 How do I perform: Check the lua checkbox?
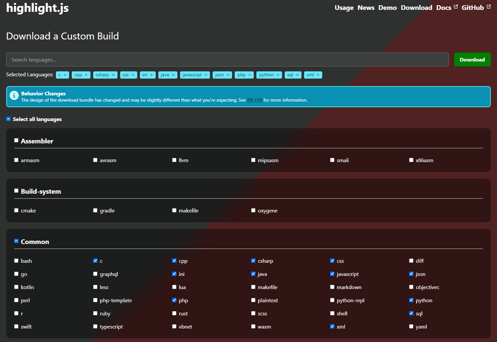[174, 287]
